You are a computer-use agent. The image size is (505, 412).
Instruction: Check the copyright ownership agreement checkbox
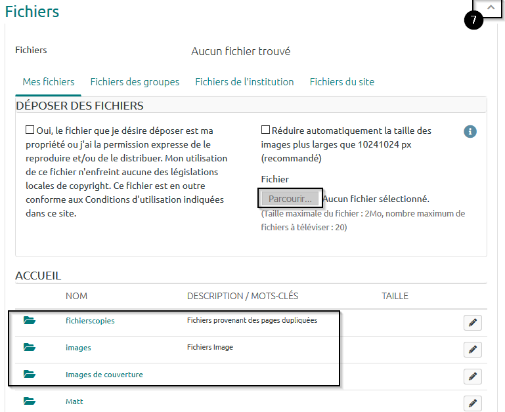tap(30, 130)
